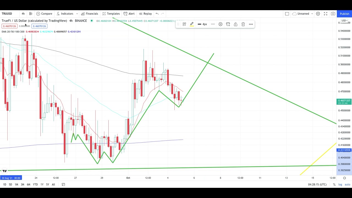Screen dimensions: 352x198
Task: Open drawing settings gear in floating toolbar
Action: click(221, 24)
